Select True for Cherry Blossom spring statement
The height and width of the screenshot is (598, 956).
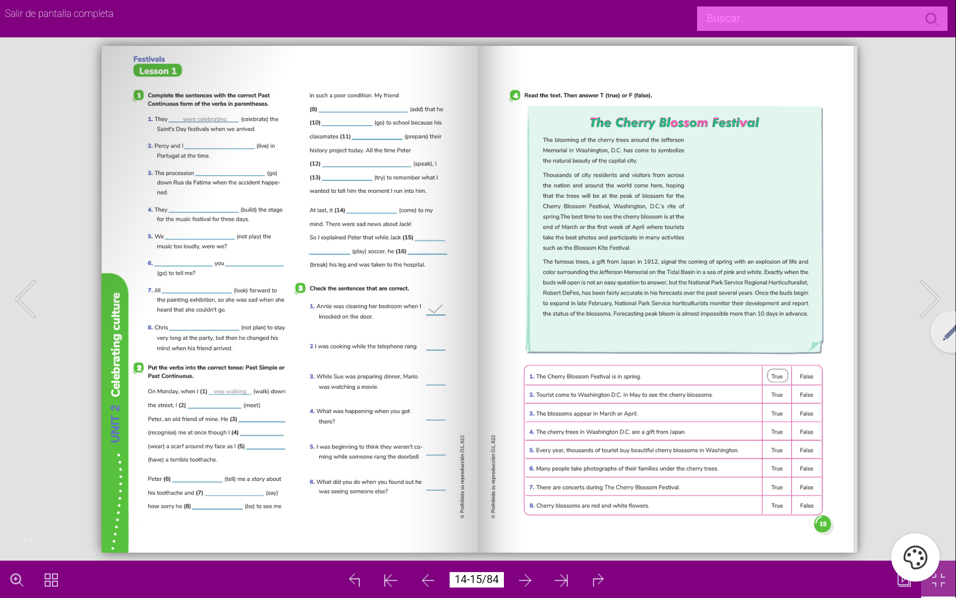(x=777, y=376)
